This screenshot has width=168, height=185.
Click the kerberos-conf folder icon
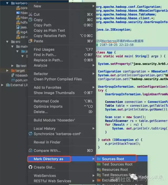13,3
